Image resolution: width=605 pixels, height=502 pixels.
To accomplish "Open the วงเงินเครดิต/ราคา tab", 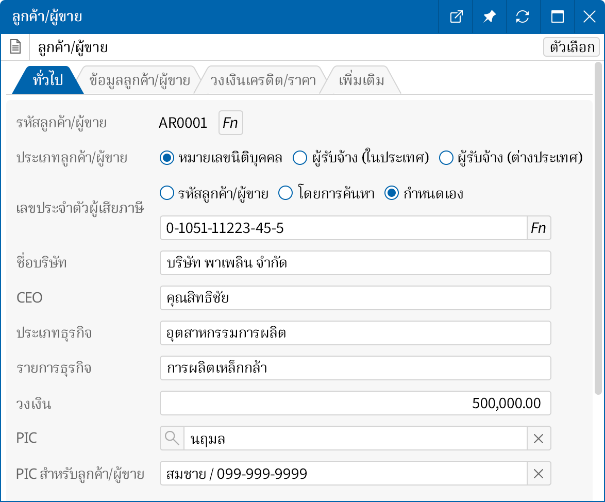I will point(263,81).
